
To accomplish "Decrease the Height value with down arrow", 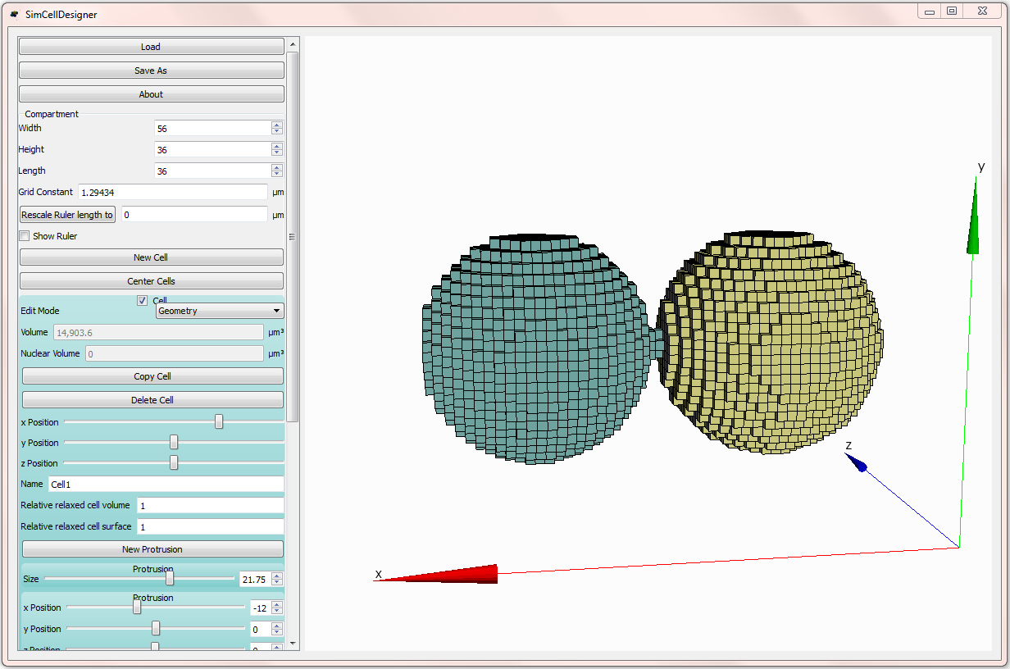I will coord(277,153).
